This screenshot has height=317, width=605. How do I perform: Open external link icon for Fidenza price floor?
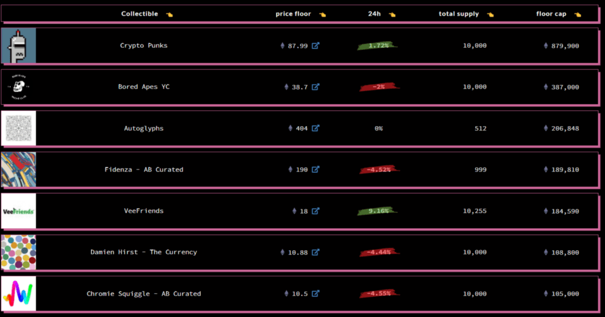[316, 170]
